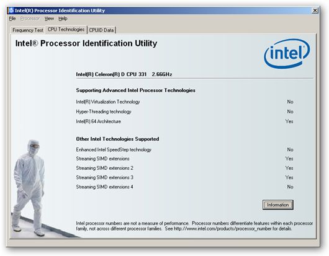Image resolution: width=329 pixels, height=256 pixels.
Task: Select the CPU Technologies tab
Action: tap(66, 30)
